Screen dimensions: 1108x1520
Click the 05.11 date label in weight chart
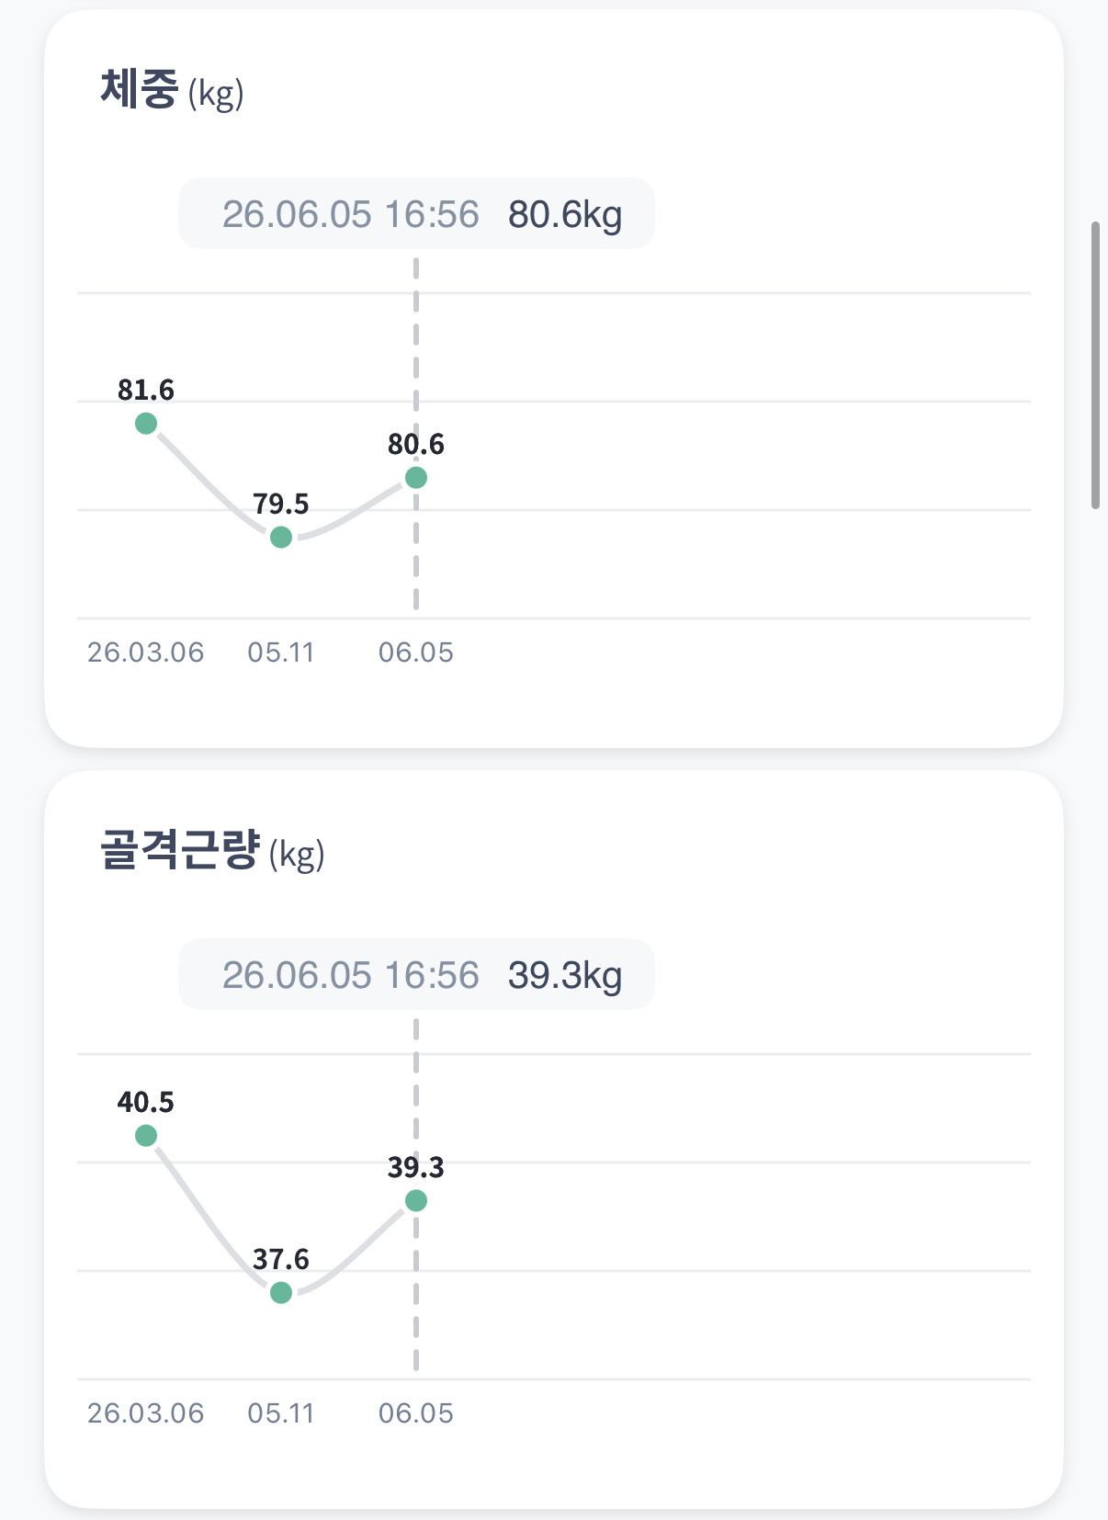(281, 652)
